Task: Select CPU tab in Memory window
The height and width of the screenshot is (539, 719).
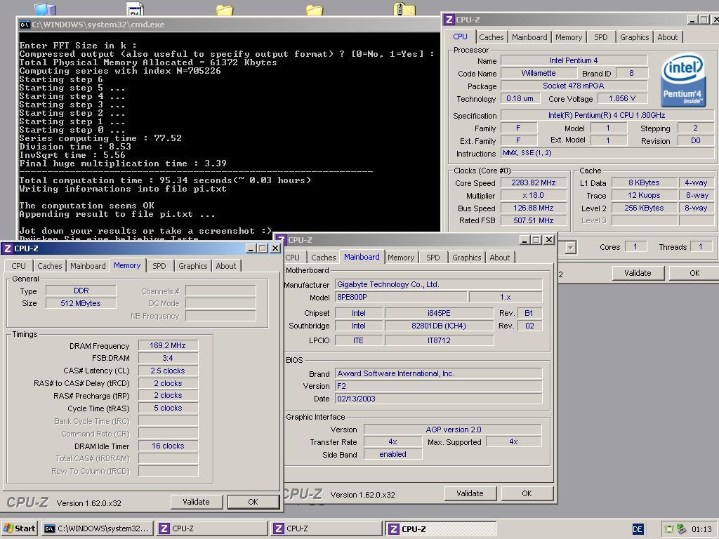Action: [x=19, y=266]
